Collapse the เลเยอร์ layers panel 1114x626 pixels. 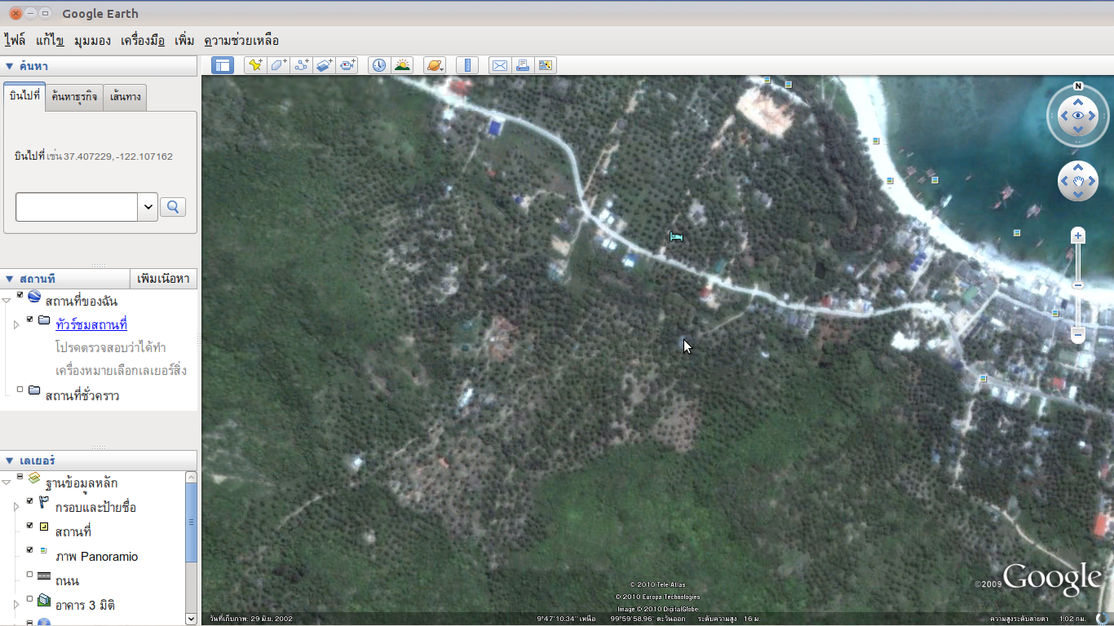point(10,461)
